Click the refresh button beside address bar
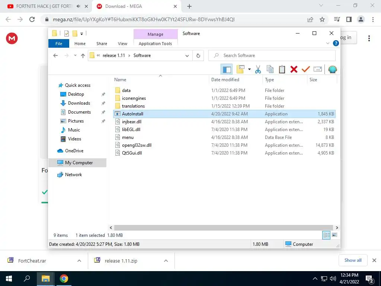The width and height of the screenshot is (381, 286). tap(198, 55)
